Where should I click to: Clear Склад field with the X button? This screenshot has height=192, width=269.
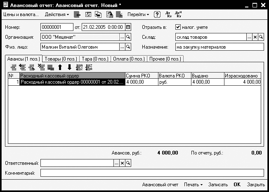pyautogui.click(x=255, y=37)
